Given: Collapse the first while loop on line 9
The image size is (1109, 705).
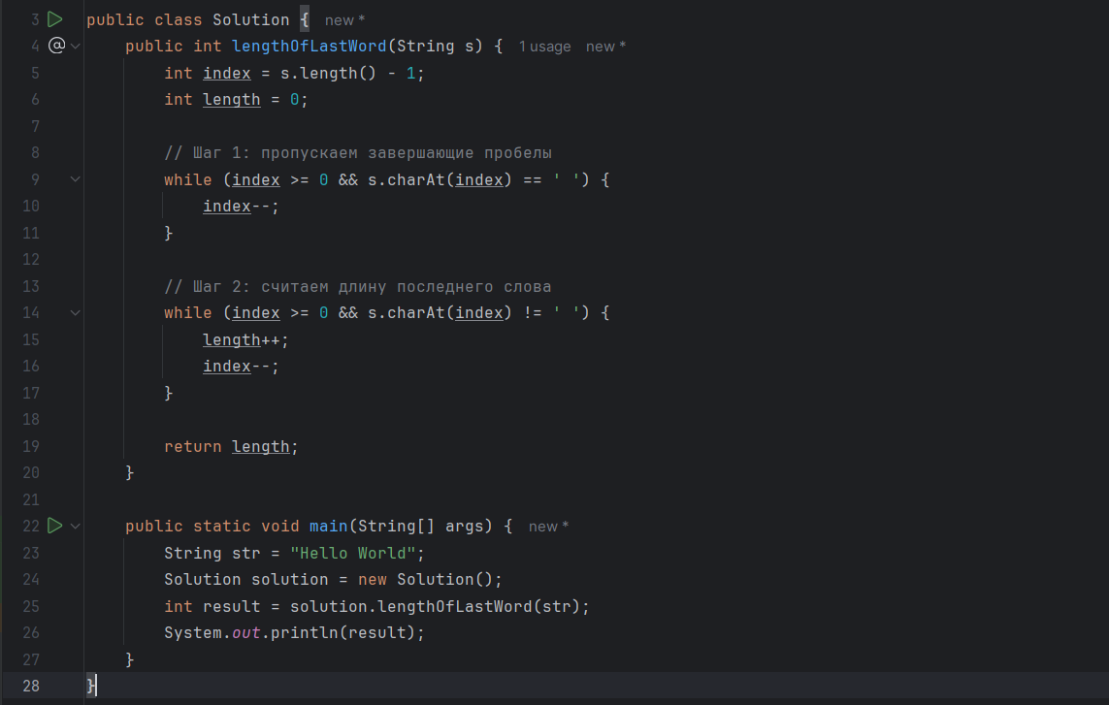Looking at the screenshot, I should click(x=75, y=179).
